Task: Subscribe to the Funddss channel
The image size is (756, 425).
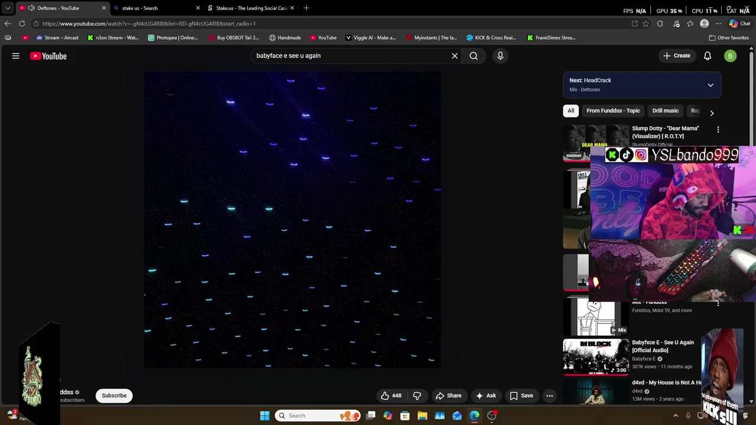Action: pyautogui.click(x=114, y=395)
